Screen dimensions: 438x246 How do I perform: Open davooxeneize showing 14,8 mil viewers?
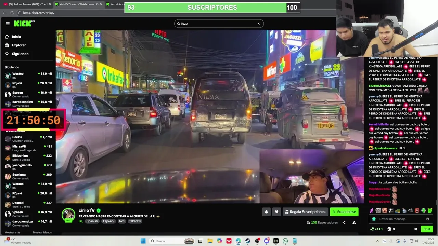click(28, 104)
